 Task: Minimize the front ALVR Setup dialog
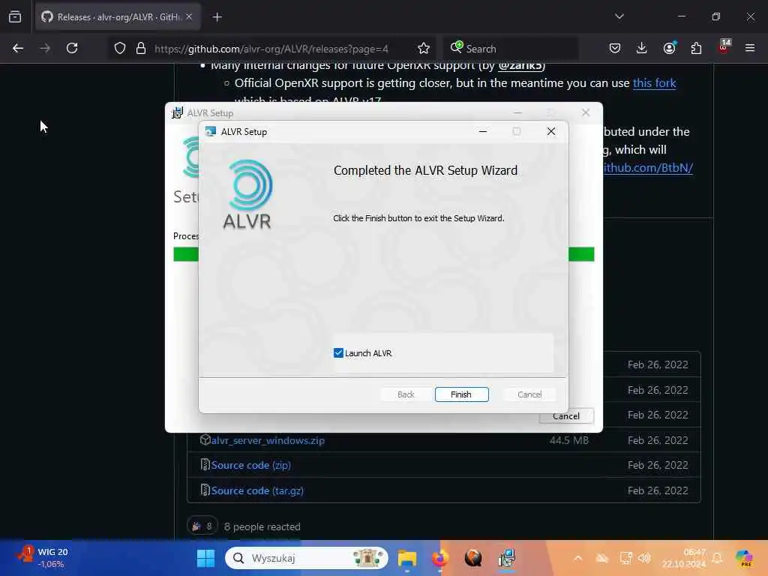click(x=483, y=131)
